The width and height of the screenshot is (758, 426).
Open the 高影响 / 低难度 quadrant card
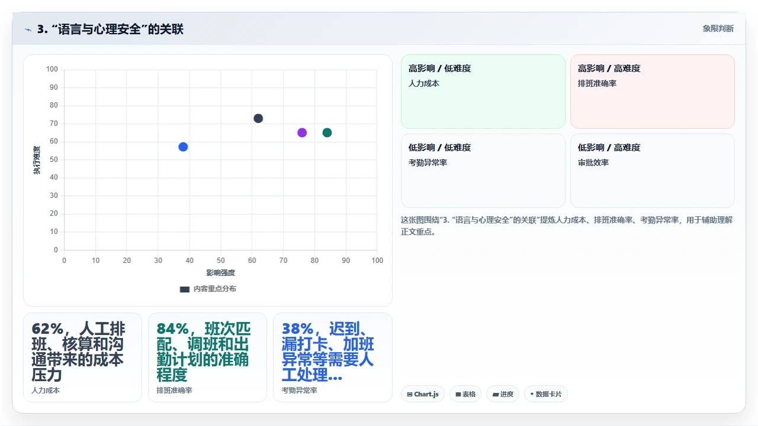pyautogui.click(x=483, y=92)
